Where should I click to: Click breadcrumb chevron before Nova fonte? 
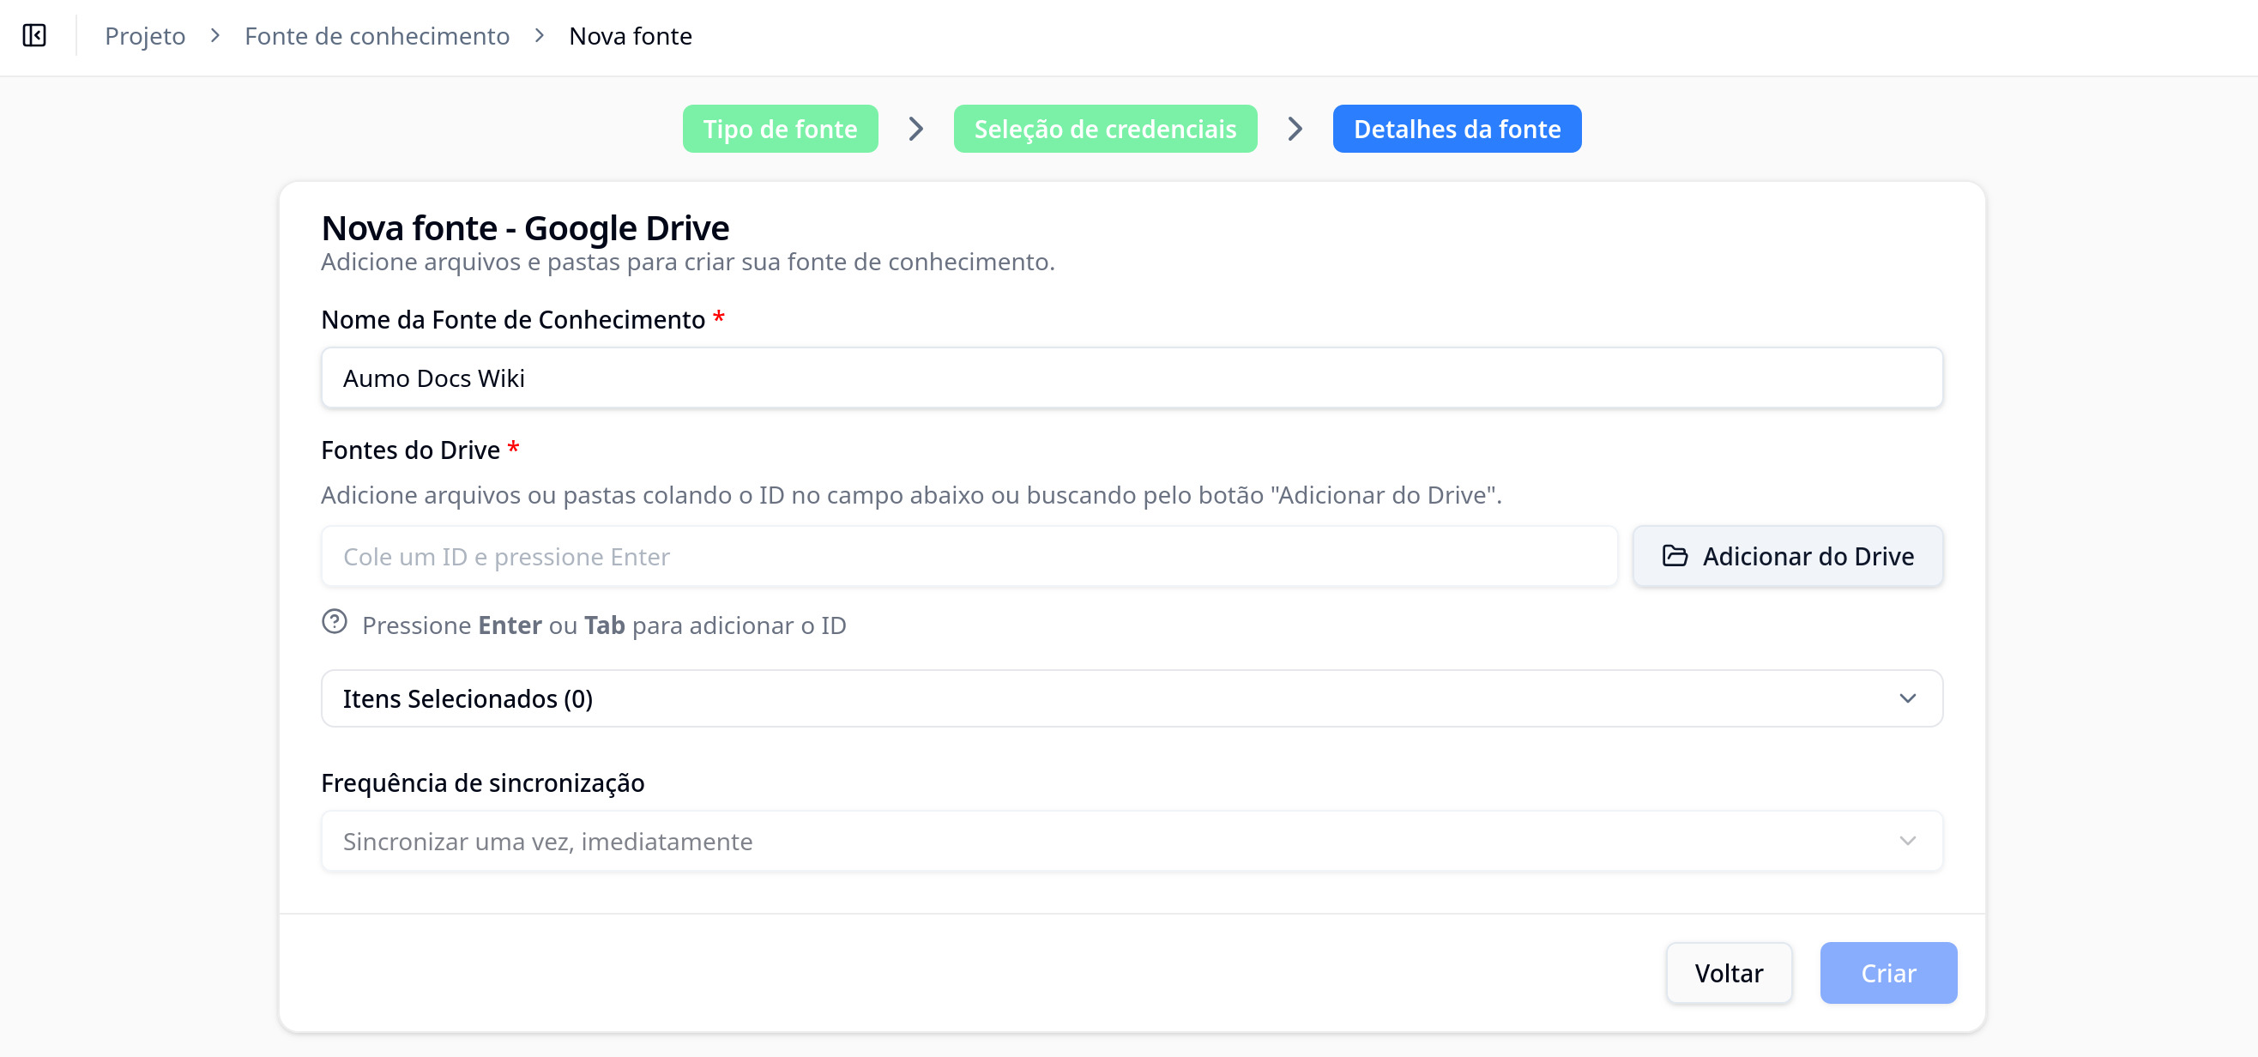pos(539,36)
